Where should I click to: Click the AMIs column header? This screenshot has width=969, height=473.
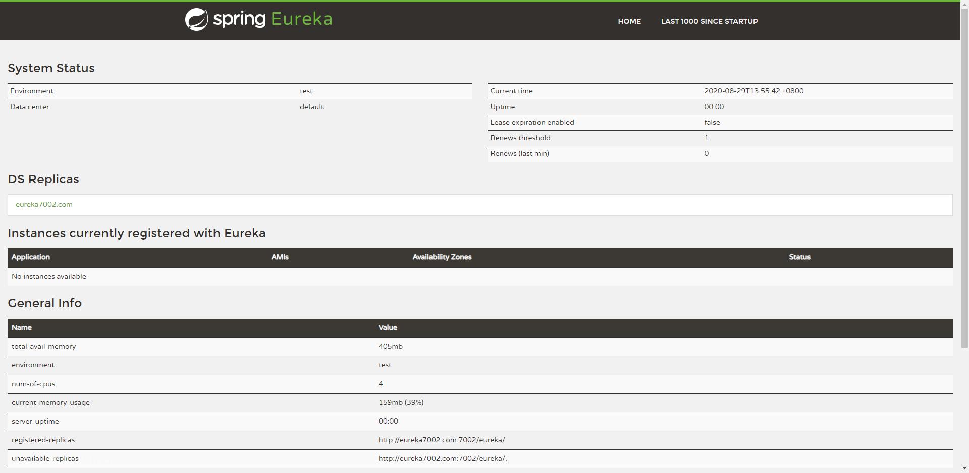pyautogui.click(x=280, y=257)
